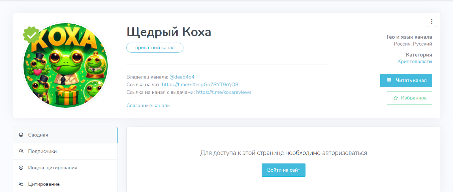Image resolution: width=453 pixels, height=192 pixels.
Task: Click the Цитирование speech-bubble icon
Action: [21, 184]
